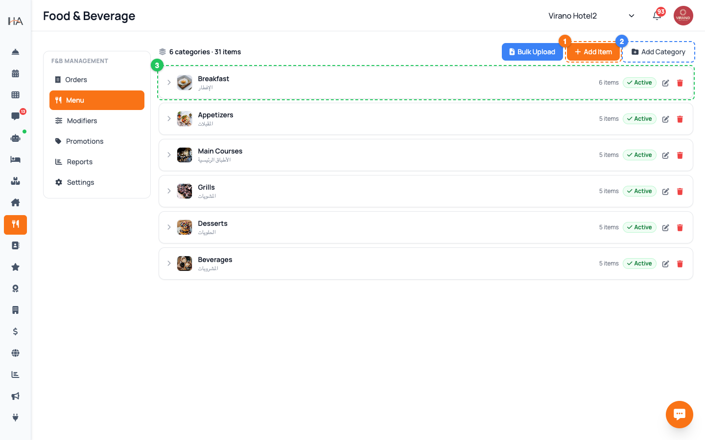Open the chat messages sidebar icon
This screenshot has height=440, width=705.
(16, 116)
